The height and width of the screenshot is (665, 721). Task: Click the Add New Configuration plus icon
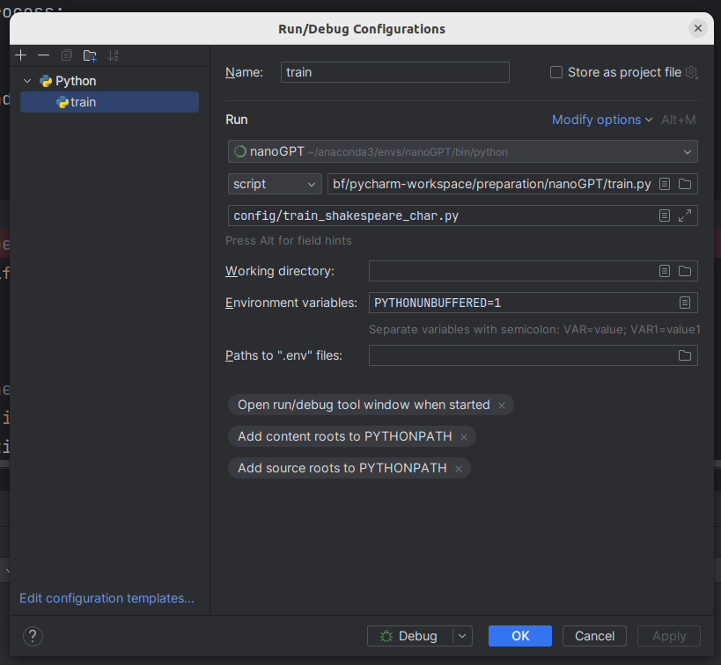[x=22, y=55]
